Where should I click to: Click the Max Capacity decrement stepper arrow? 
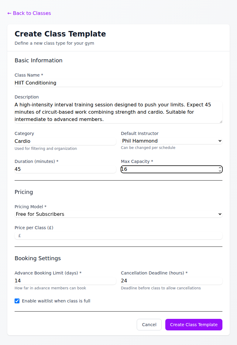point(220,171)
